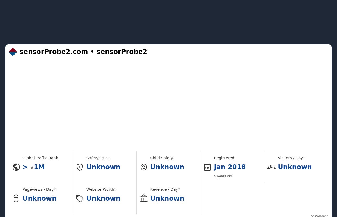
Task: Click the Safety/Trust shield icon
Action: (80, 167)
